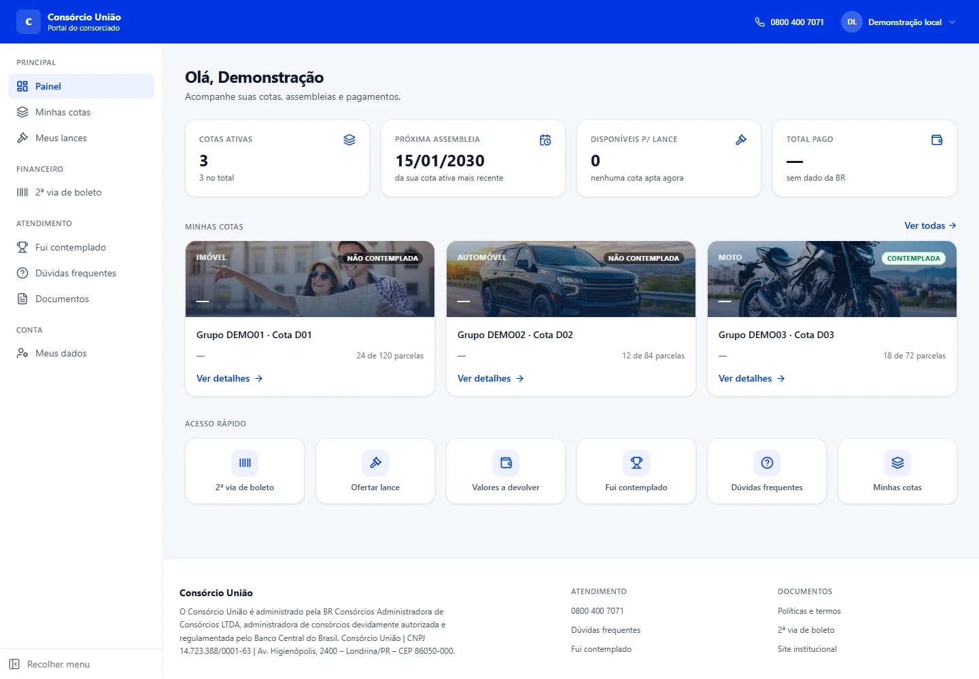Open Meus lances in the sidebar
The height and width of the screenshot is (679, 979).
(x=81, y=138)
